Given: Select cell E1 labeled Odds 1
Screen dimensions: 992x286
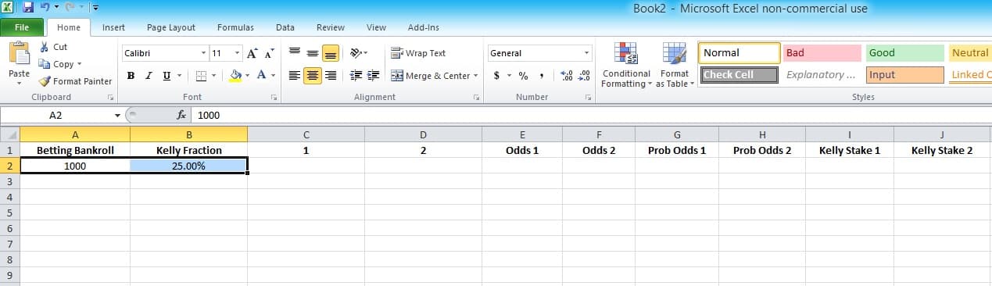Looking at the screenshot, I should (522, 150).
